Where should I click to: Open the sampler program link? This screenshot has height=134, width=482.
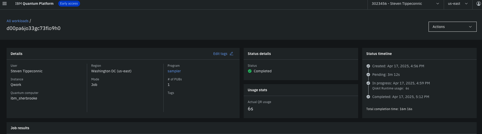[174, 71]
